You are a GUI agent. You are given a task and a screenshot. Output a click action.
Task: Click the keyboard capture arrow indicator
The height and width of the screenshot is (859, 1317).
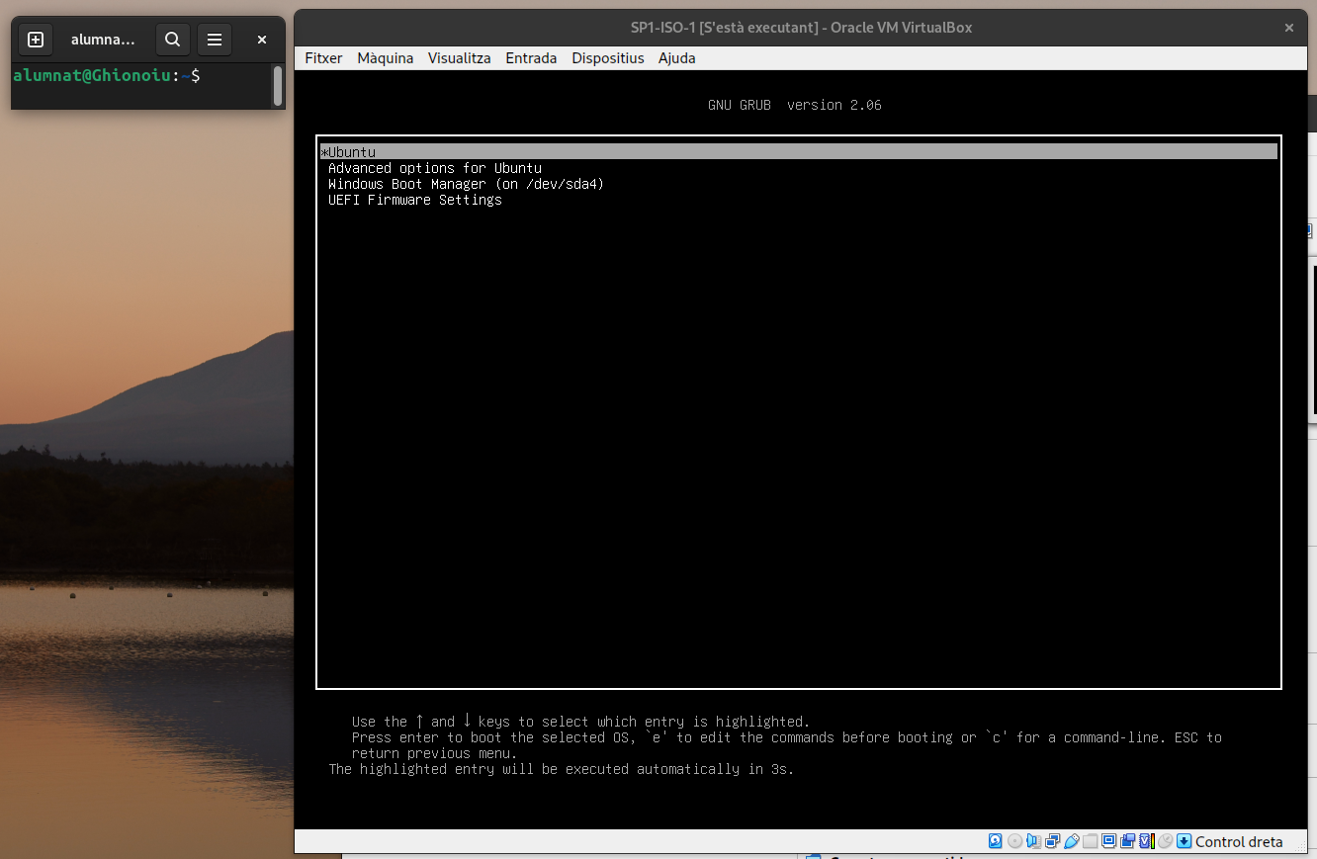pyautogui.click(x=1184, y=841)
